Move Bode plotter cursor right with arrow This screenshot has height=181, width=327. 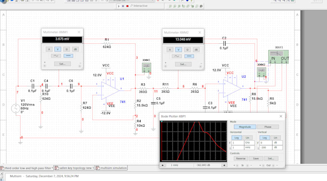click(x=224, y=165)
